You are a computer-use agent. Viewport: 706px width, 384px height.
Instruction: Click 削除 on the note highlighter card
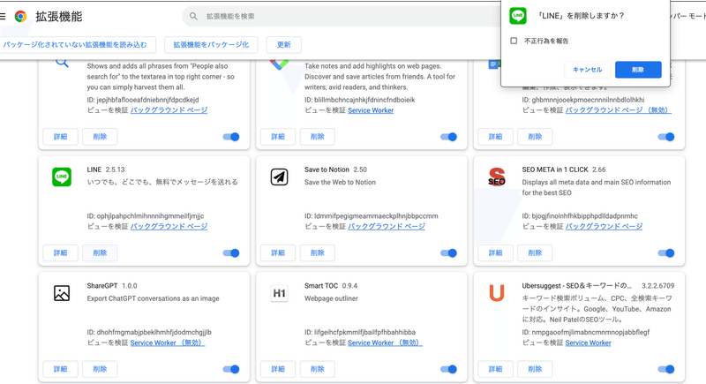(x=318, y=137)
